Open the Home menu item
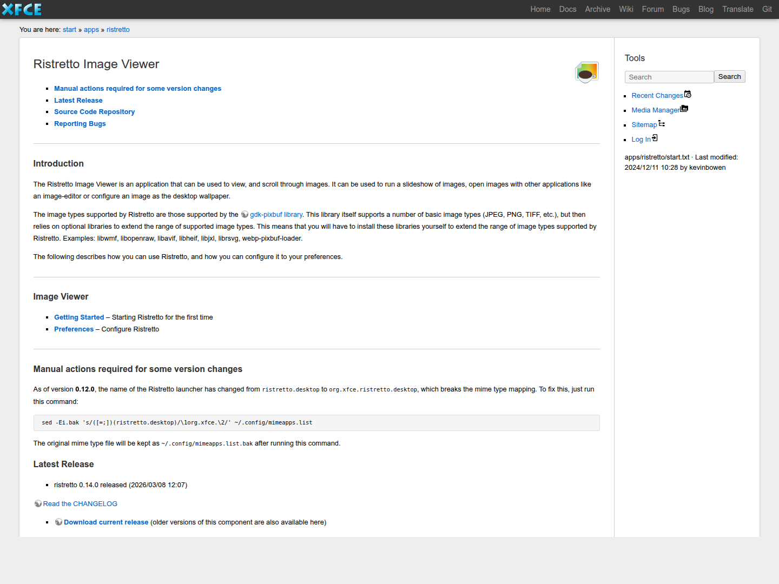779x584 pixels. (x=540, y=9)
